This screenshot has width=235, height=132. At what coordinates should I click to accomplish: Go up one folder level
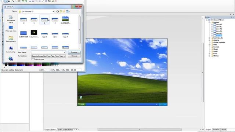tap(61, 11)
